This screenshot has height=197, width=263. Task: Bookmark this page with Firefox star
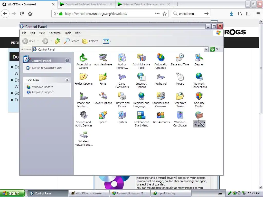165,14
